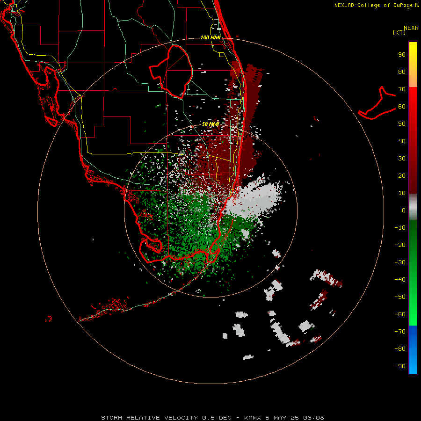Image resolution: width=421 pixels, height=421 pixels.
Task: Click the -40 value on velocity scale
Action: point(400,280)
